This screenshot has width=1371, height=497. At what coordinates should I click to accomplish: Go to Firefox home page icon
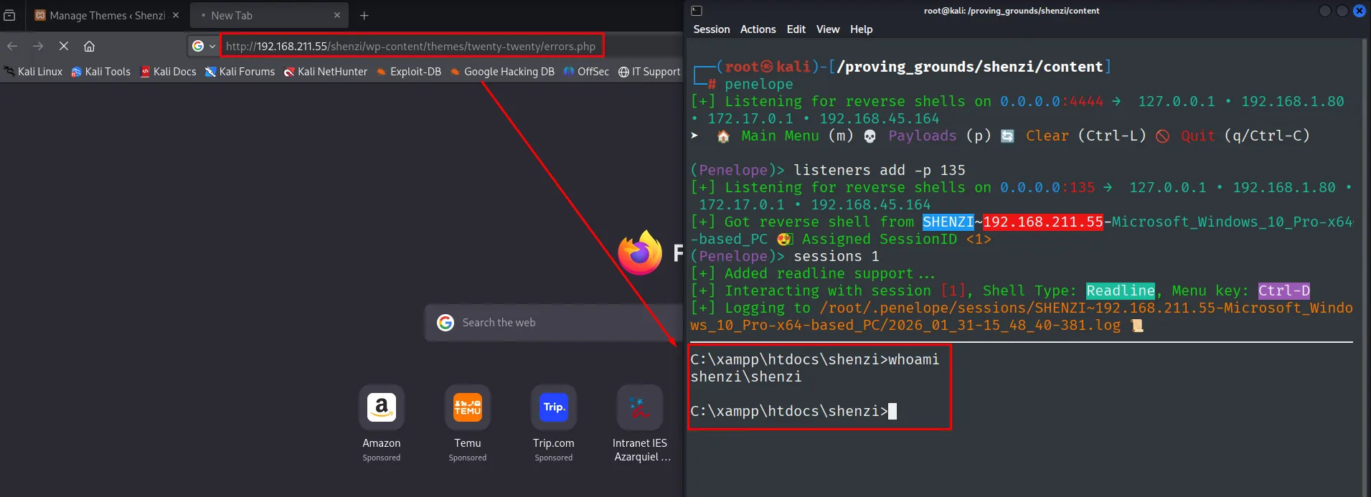pos(89,46)
